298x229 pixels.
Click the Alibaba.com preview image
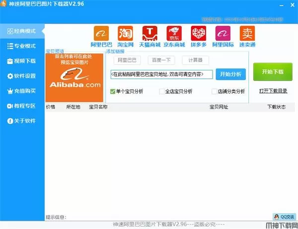click(74, 77)
